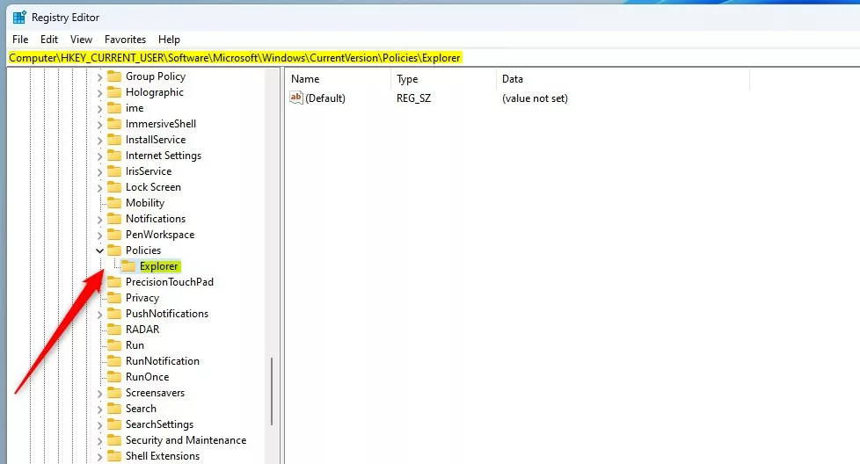Expand the Holographic key
This screenshot has width=860, height=464.
pyautogui.click(x=99, y=93)
